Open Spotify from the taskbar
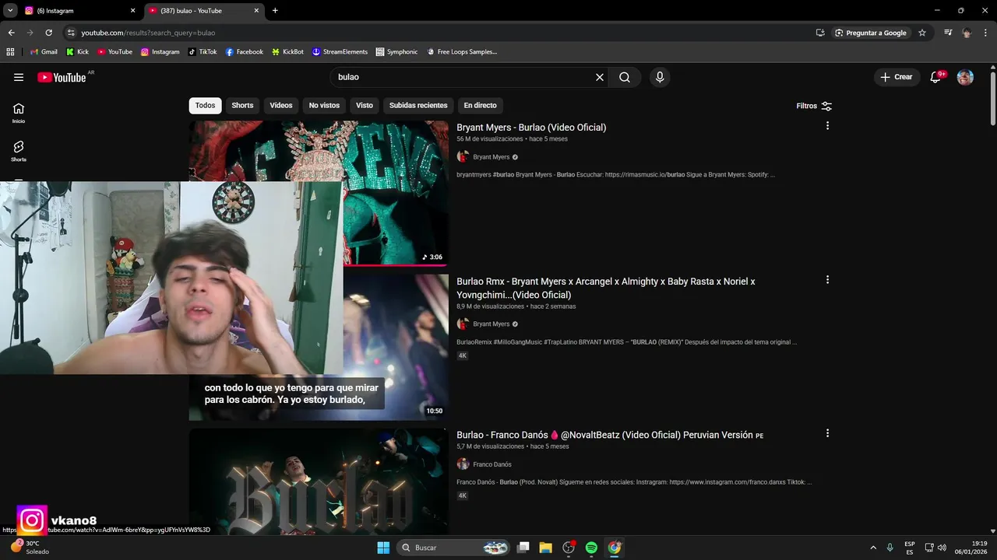 coord(591,548)
